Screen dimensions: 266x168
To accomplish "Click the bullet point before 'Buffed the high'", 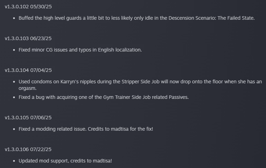I will point(14,18).
